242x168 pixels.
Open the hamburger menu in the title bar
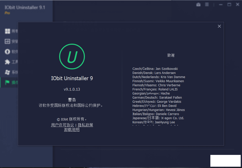pos(207,4)
